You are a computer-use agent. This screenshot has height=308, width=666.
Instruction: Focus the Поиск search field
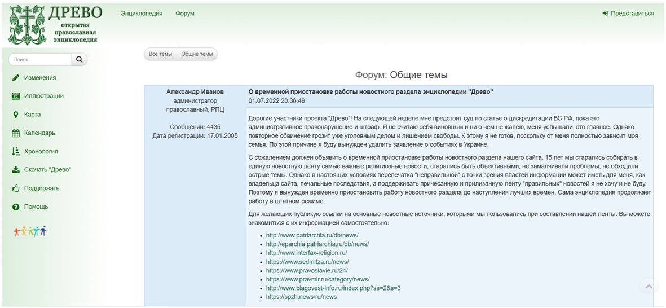click(40, 59)
